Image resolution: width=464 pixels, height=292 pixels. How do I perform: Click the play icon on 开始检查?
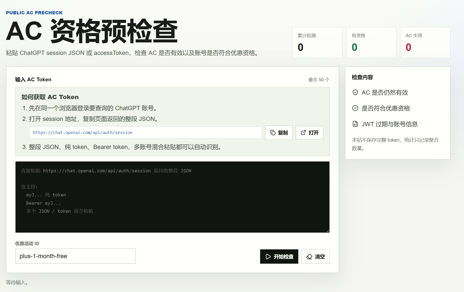point(268,256)
